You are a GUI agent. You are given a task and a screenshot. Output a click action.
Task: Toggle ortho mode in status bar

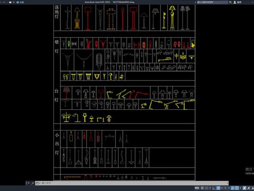click(x=214, y=188)
